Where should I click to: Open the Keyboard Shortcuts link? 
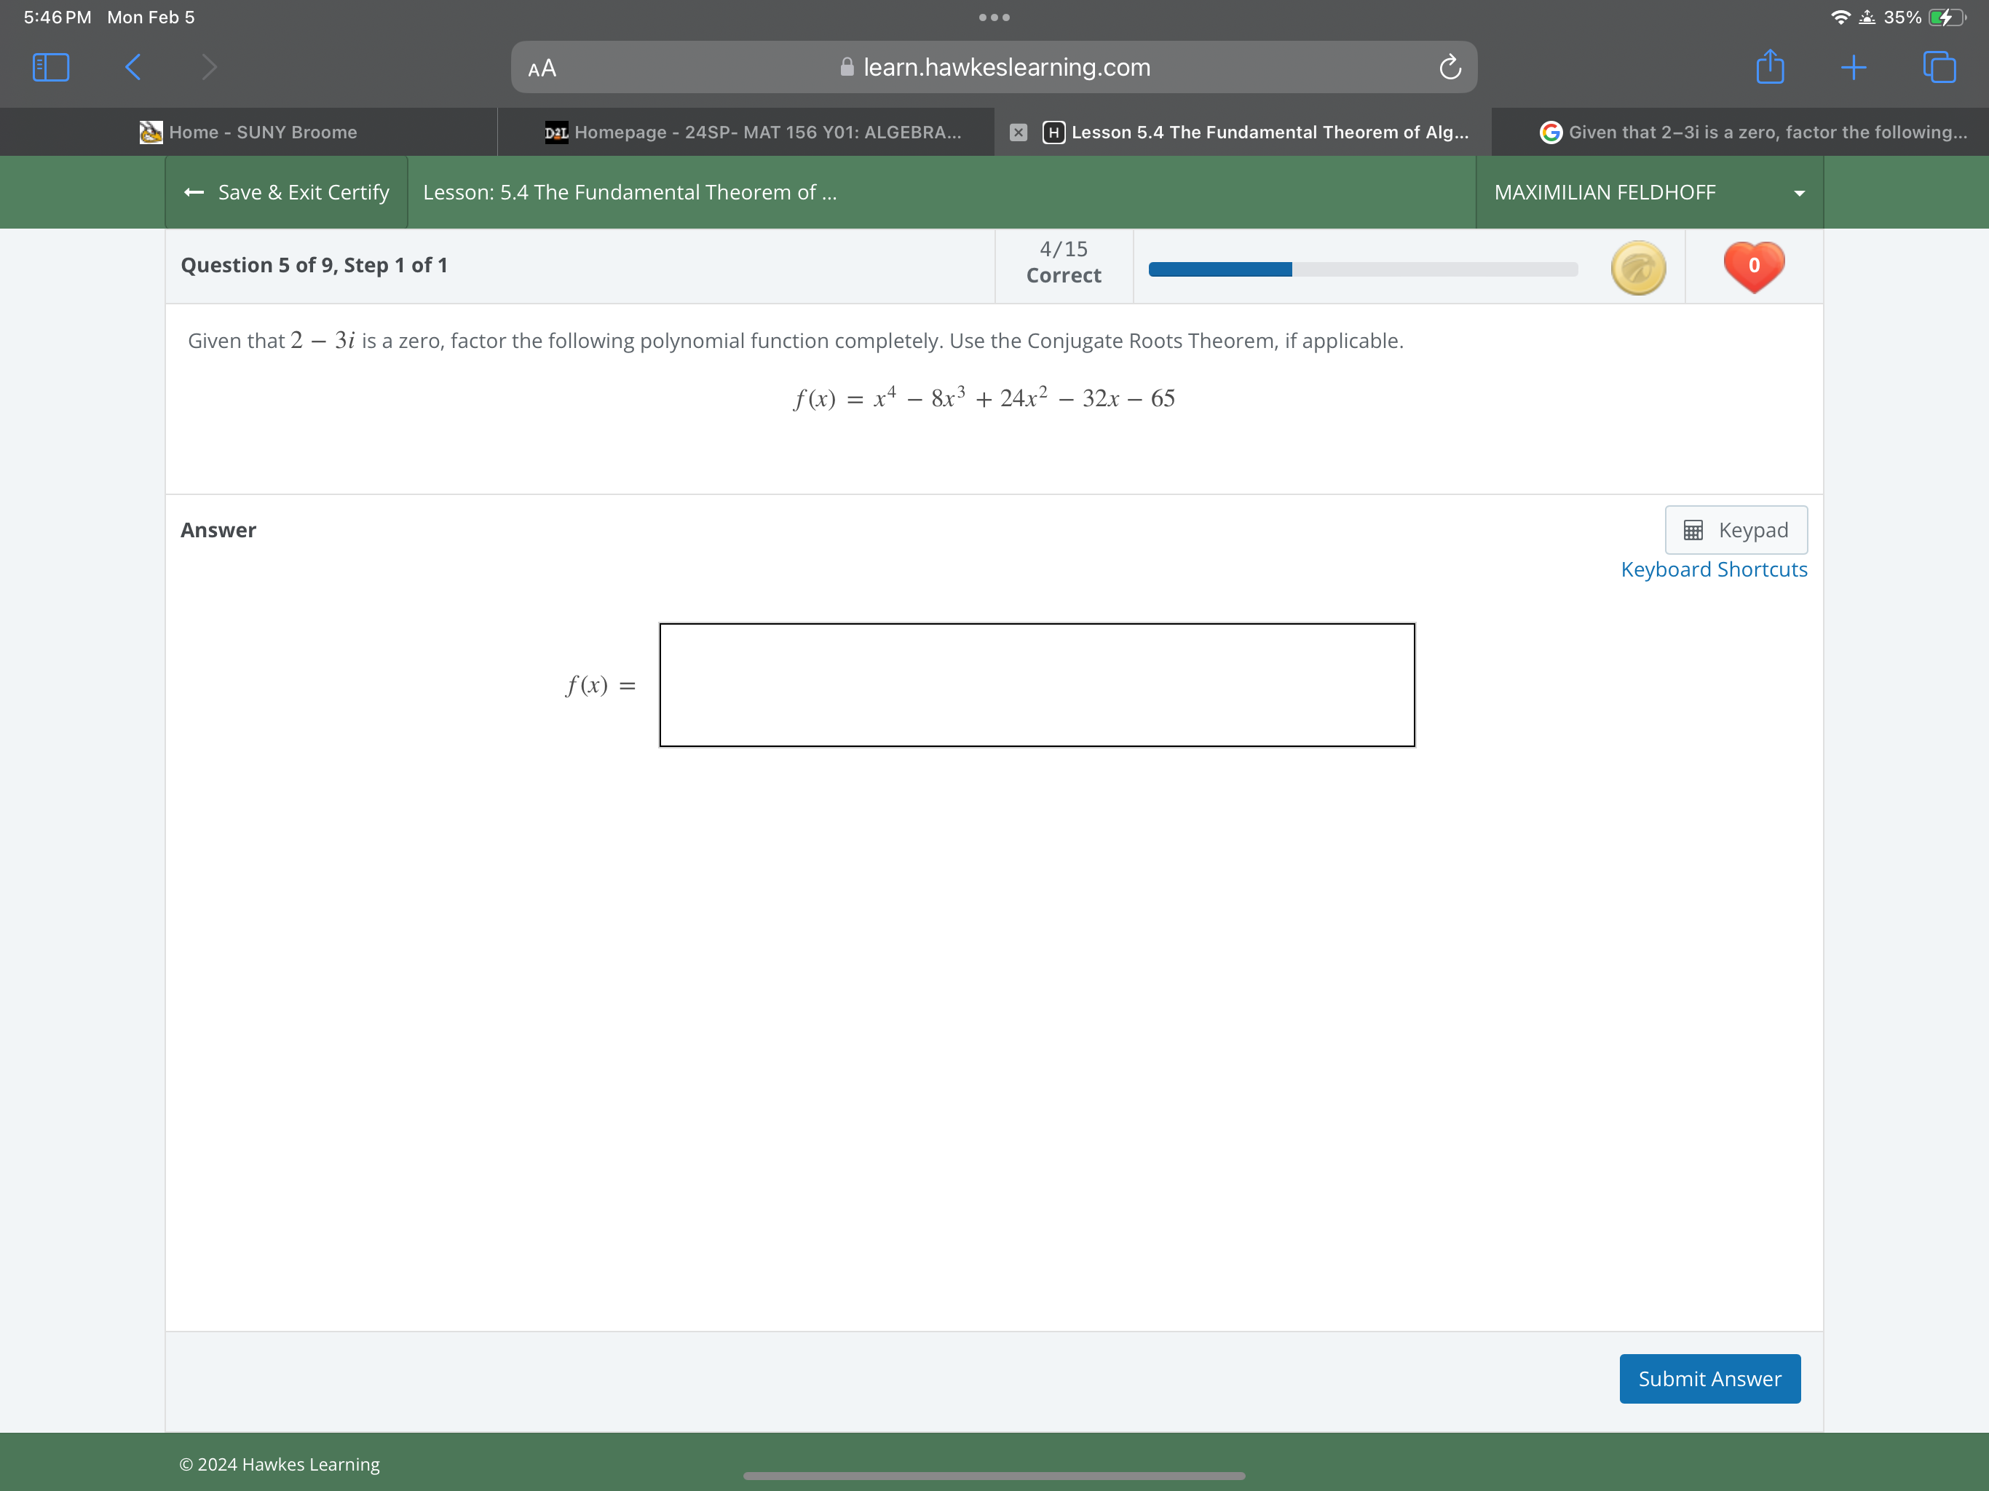[x=1713, y=569]
